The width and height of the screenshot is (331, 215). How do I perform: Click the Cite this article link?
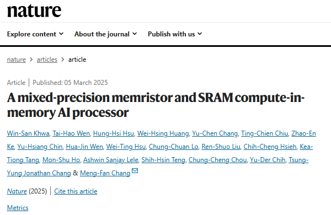76,191
